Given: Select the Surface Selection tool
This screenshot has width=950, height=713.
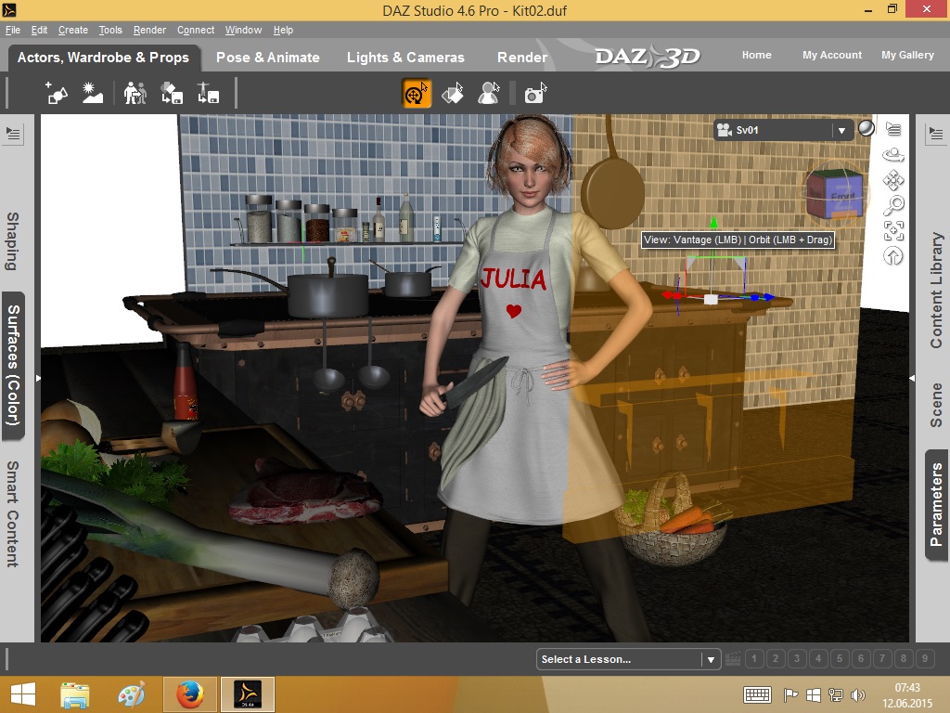Looking at the screenshot, I should pos(453,94).
